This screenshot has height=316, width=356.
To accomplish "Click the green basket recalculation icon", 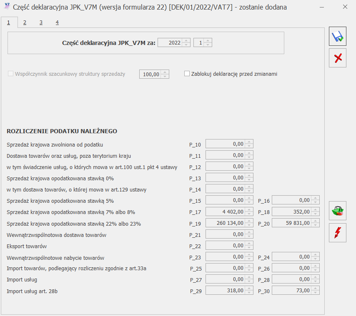I will pyautogui.click(x=337, y=211).
